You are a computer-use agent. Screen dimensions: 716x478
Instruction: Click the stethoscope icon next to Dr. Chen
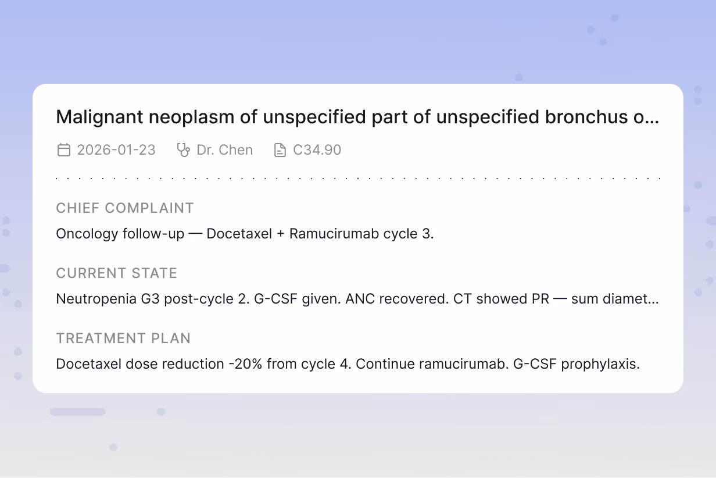pyautogui.click(x=184, y=150)
